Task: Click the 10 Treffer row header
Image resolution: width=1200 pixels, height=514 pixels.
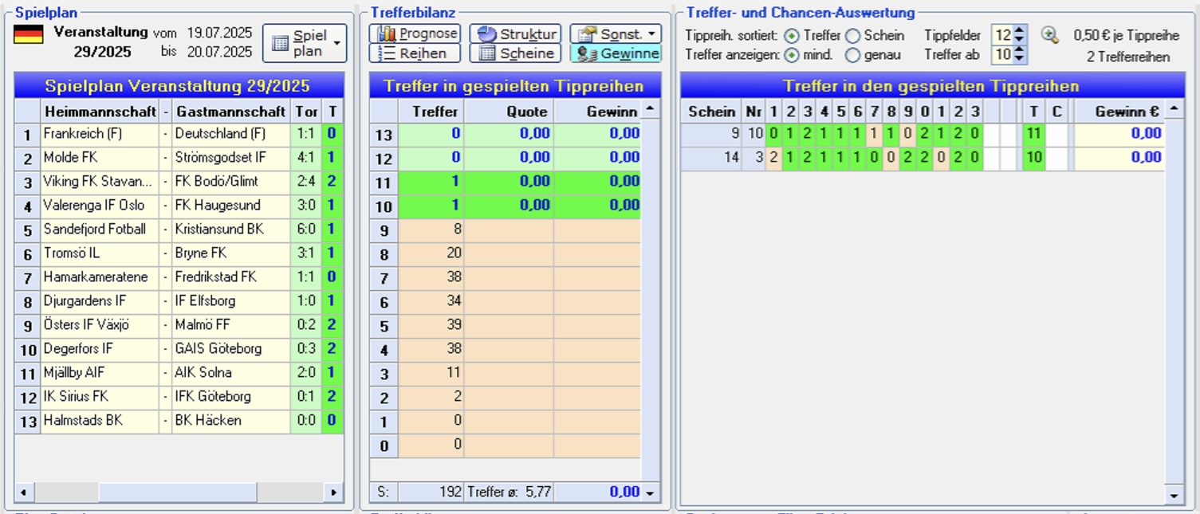Action: (384, 206)
